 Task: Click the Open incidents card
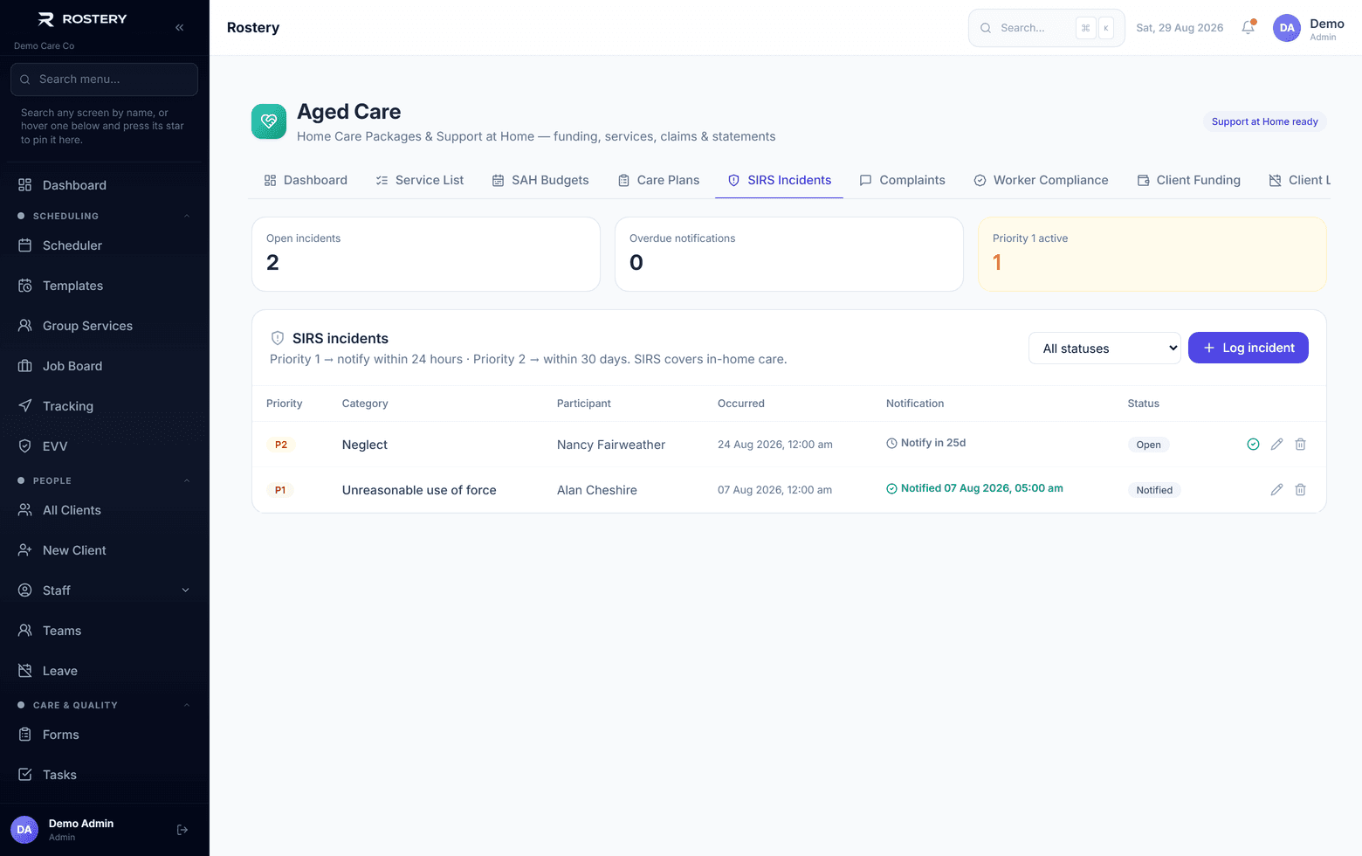click(426, 254)
